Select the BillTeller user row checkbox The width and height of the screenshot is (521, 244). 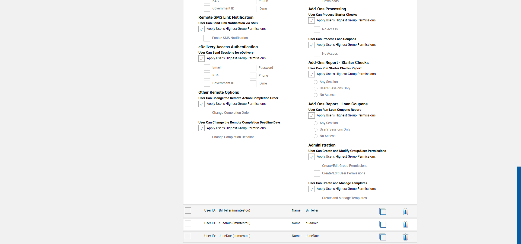tap(188, 210)
